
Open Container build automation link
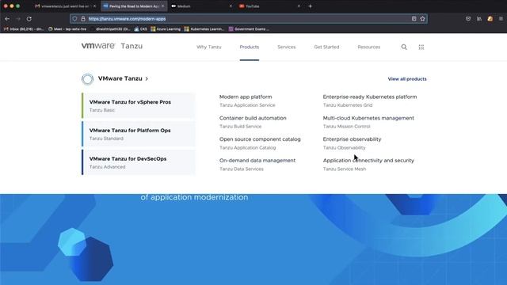pos(253,118)
